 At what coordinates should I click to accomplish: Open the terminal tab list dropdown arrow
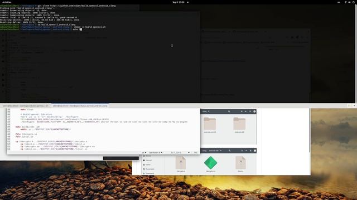click(354, 106)
